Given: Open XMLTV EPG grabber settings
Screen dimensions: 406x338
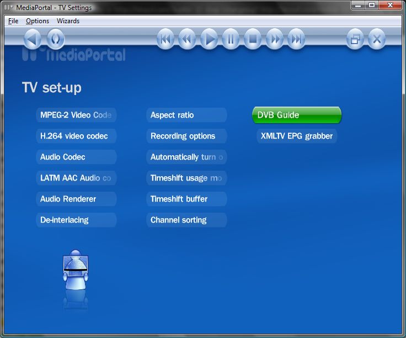Looking at the screenshot, I should click(x=297, y=136).
